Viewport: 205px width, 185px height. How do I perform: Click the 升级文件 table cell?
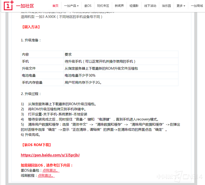pyautogui.click(x=42, y=68)
